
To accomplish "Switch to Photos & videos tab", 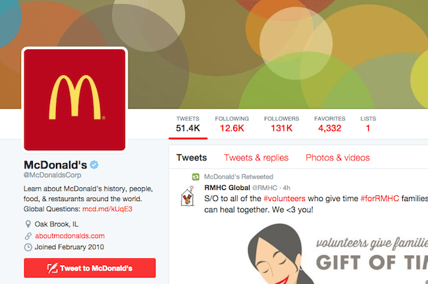I will point(337,158).
